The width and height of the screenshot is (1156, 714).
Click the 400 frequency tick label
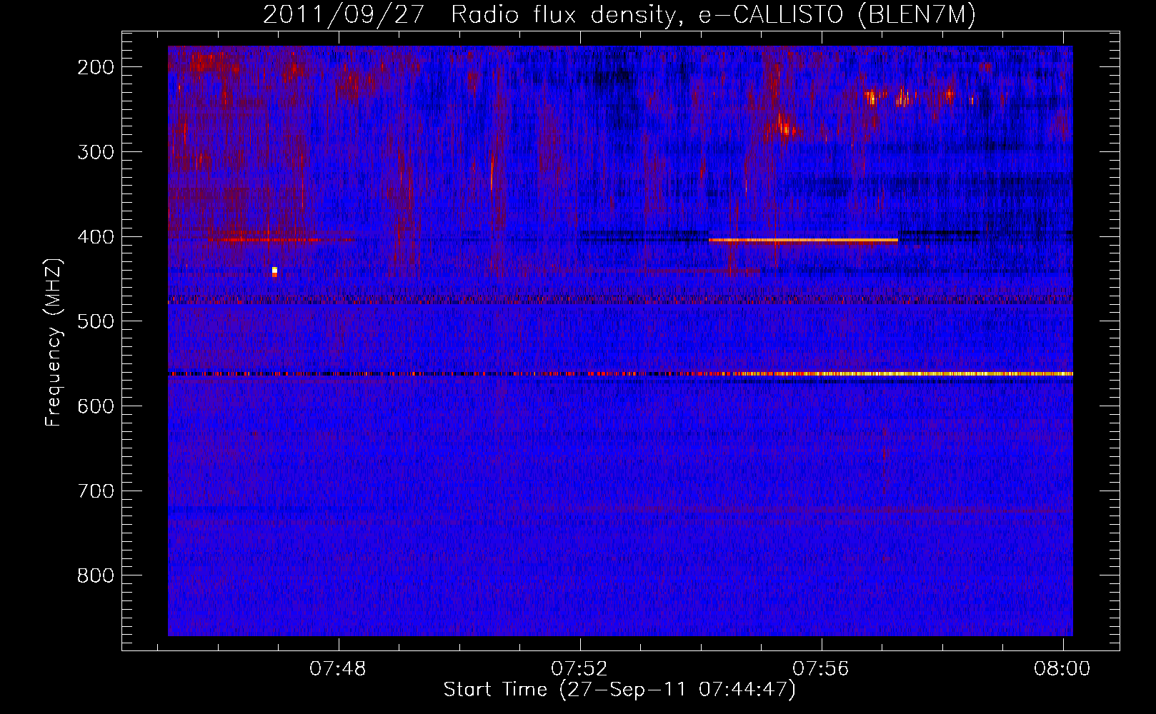(95, 237)
